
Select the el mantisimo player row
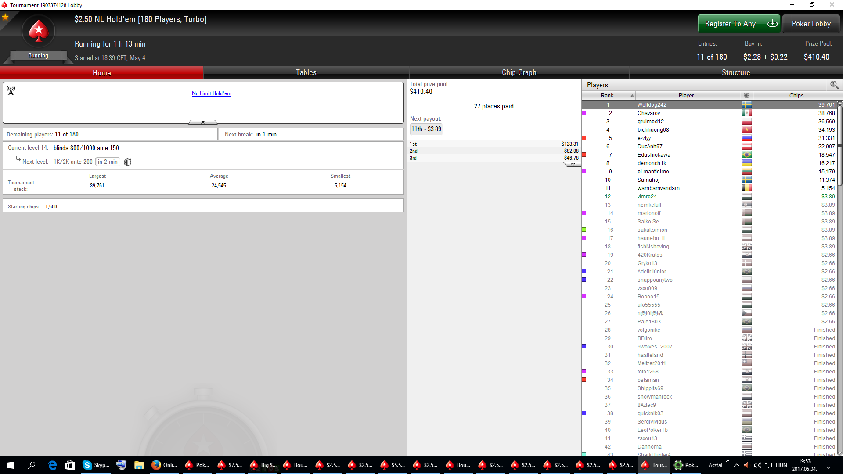[x=709, y=172]
